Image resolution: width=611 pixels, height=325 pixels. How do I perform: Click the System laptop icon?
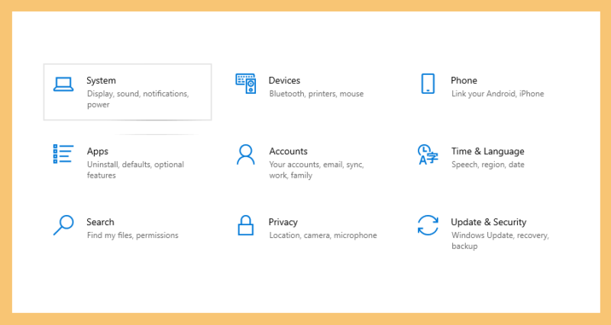coord(63,84)
